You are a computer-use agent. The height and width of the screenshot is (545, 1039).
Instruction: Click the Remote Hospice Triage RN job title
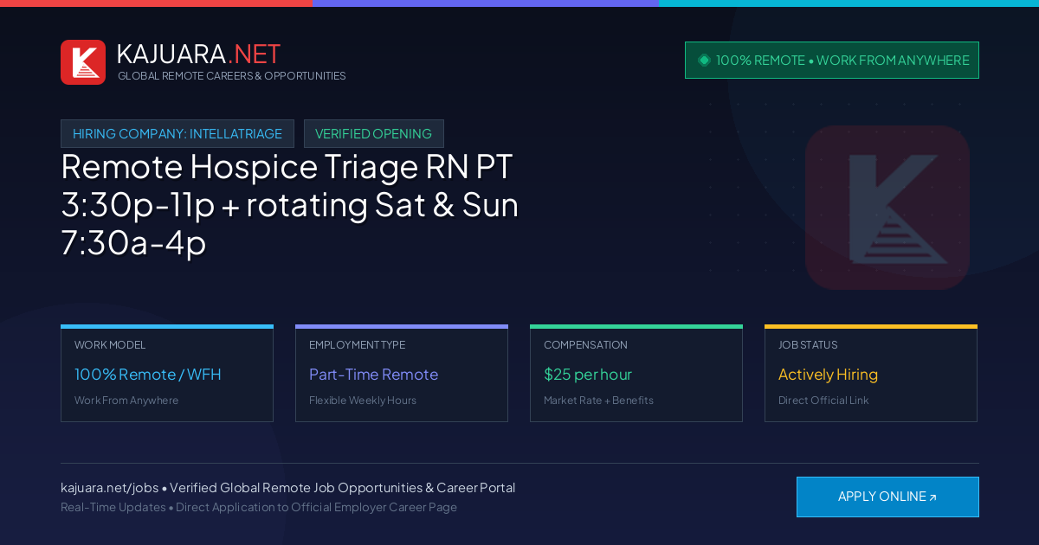point(290,205)
